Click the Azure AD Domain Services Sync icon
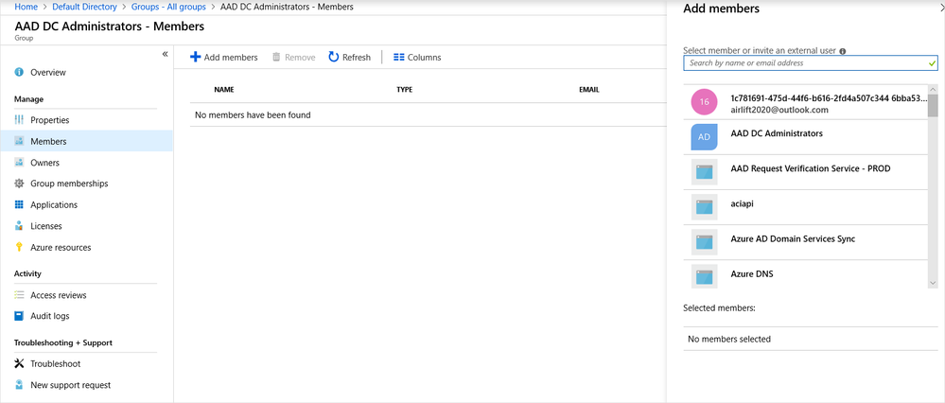The height and width of the screenshot is (403, 945). (x=704, y=243)
